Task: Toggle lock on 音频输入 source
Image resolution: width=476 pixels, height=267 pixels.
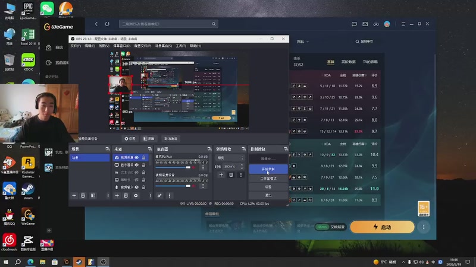Action: (143, 187)
